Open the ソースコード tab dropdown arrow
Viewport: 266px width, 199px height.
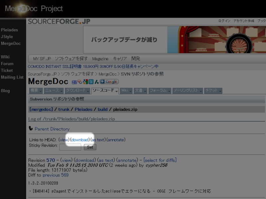tap(117, 92)
